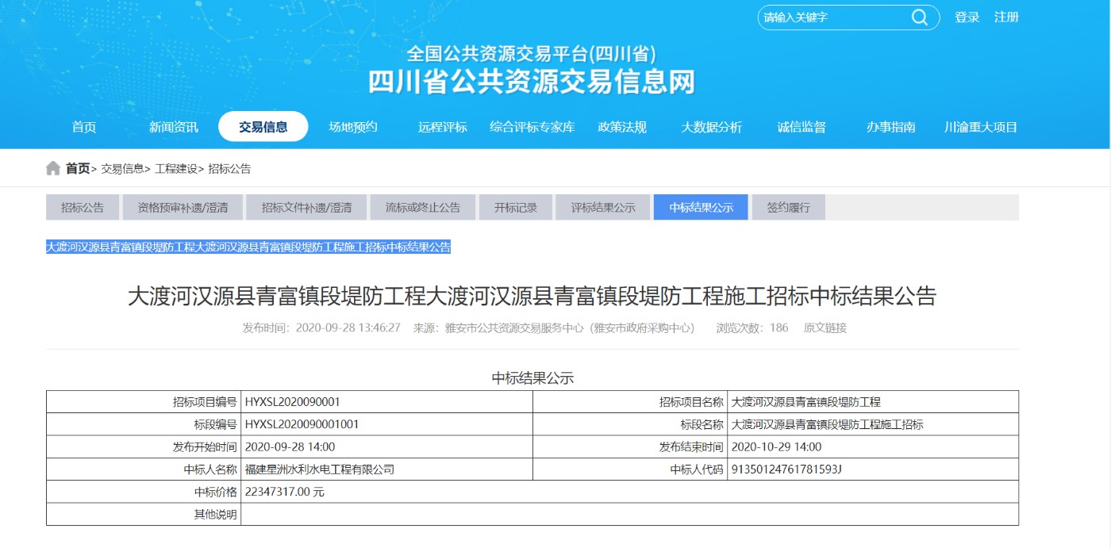This screenshot has height=548, width=1111.
Task: Open 川渝重大项目 navigation item
Action: click(981, 127)
